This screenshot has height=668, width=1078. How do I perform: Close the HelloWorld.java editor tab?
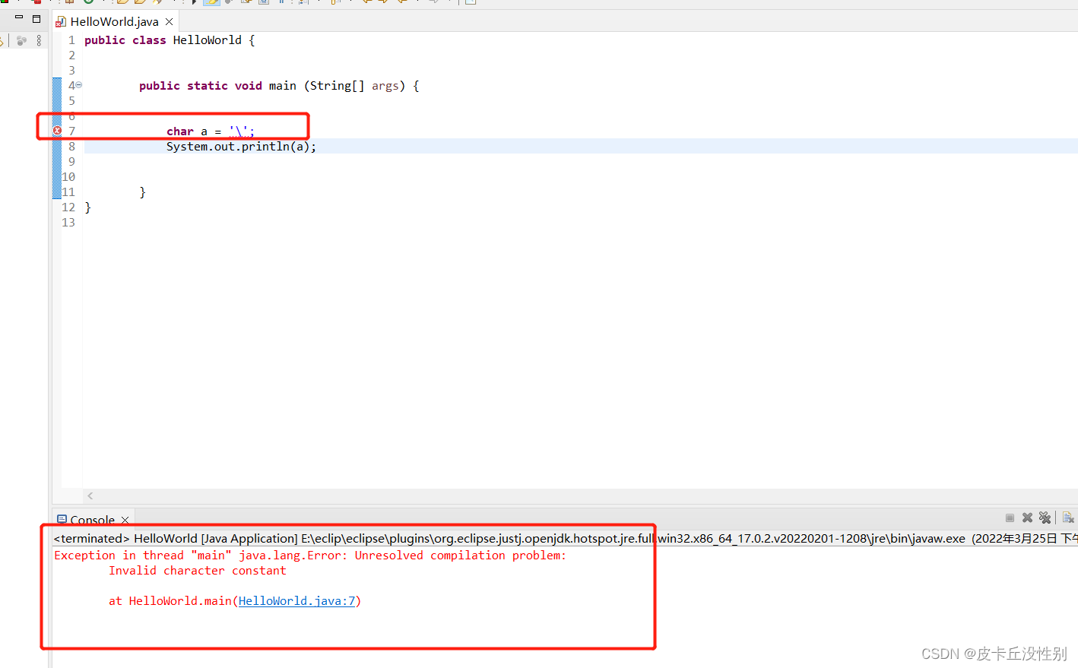(169, 21)
